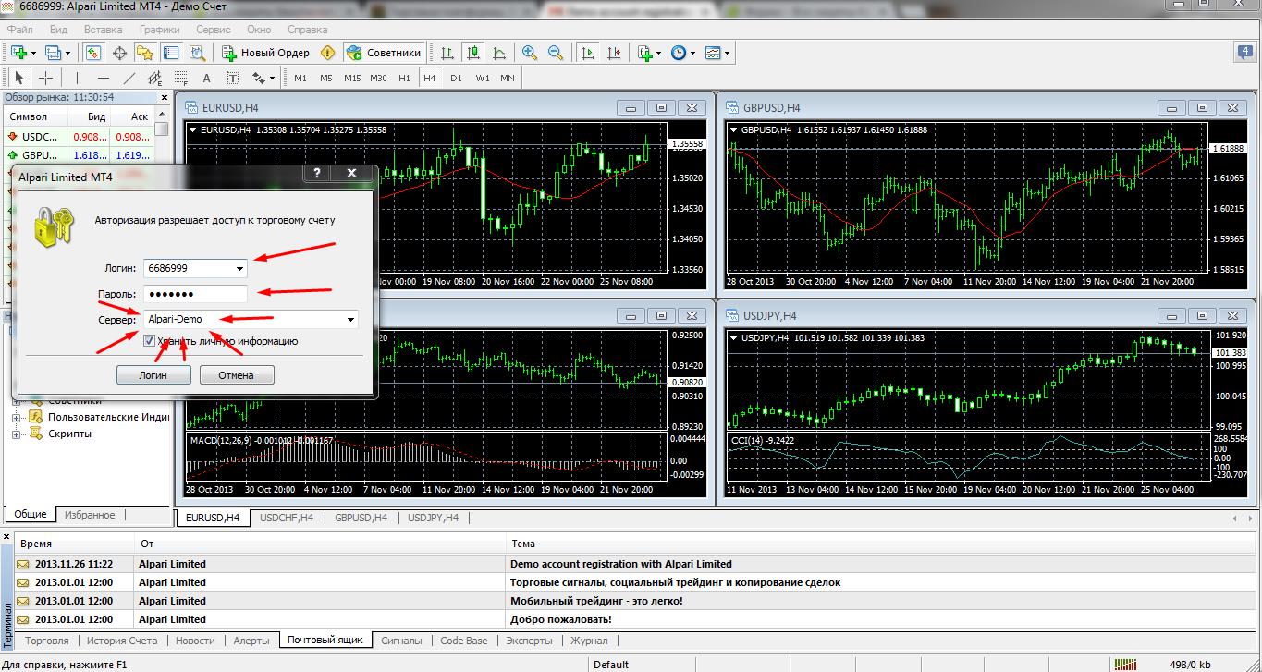
Task: Open the Сервис menu
Action: point(214,29)
